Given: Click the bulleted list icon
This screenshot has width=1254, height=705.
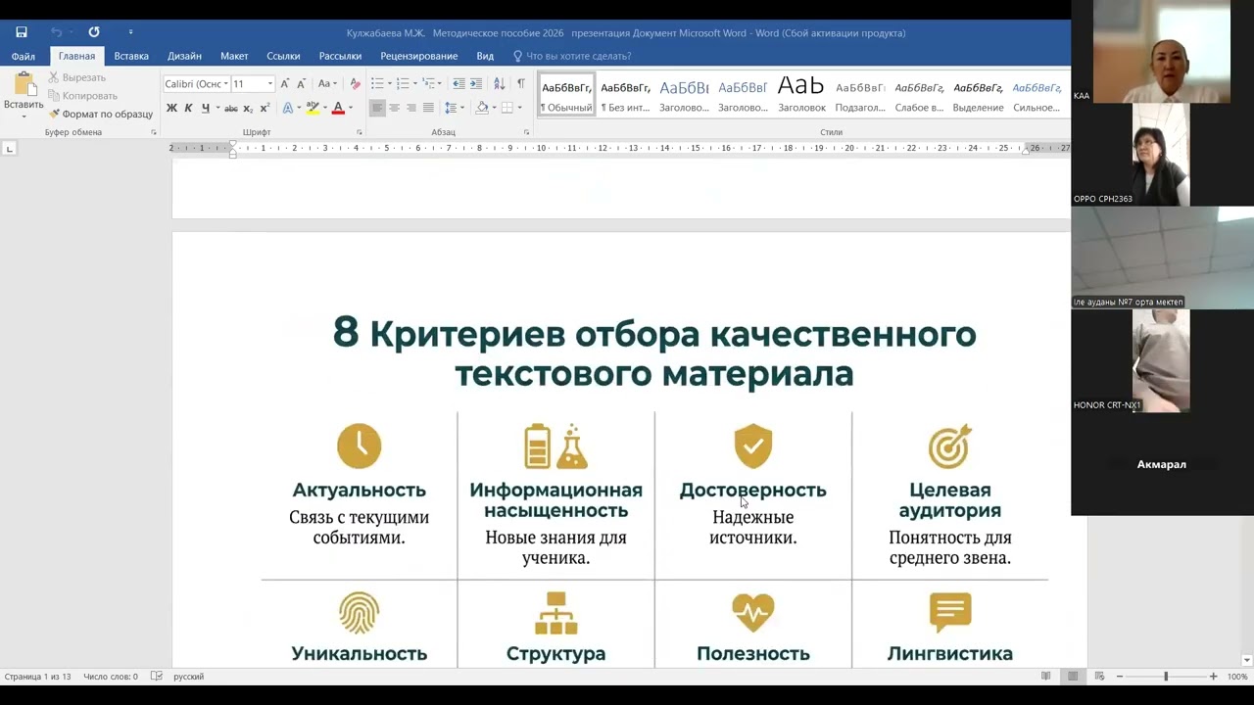Looking at the screenshot, I should 377,84.
